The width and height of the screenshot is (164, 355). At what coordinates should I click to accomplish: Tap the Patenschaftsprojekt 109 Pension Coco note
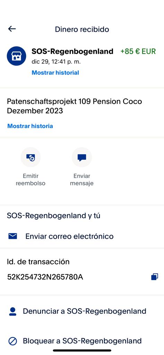pos(74,106)
